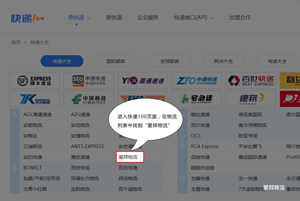
Task: Select the blue 快递大全 tab
Action: point(62,61)
